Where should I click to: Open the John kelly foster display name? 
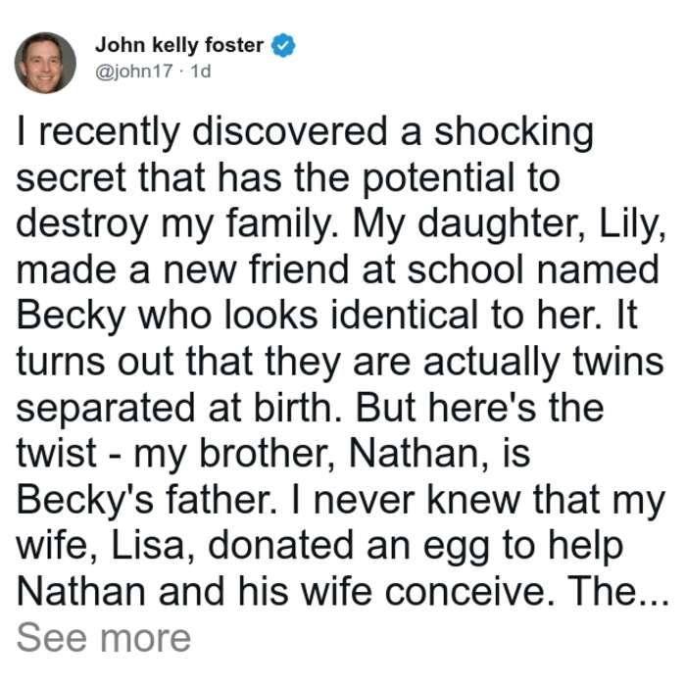click(x=179, y=45)
